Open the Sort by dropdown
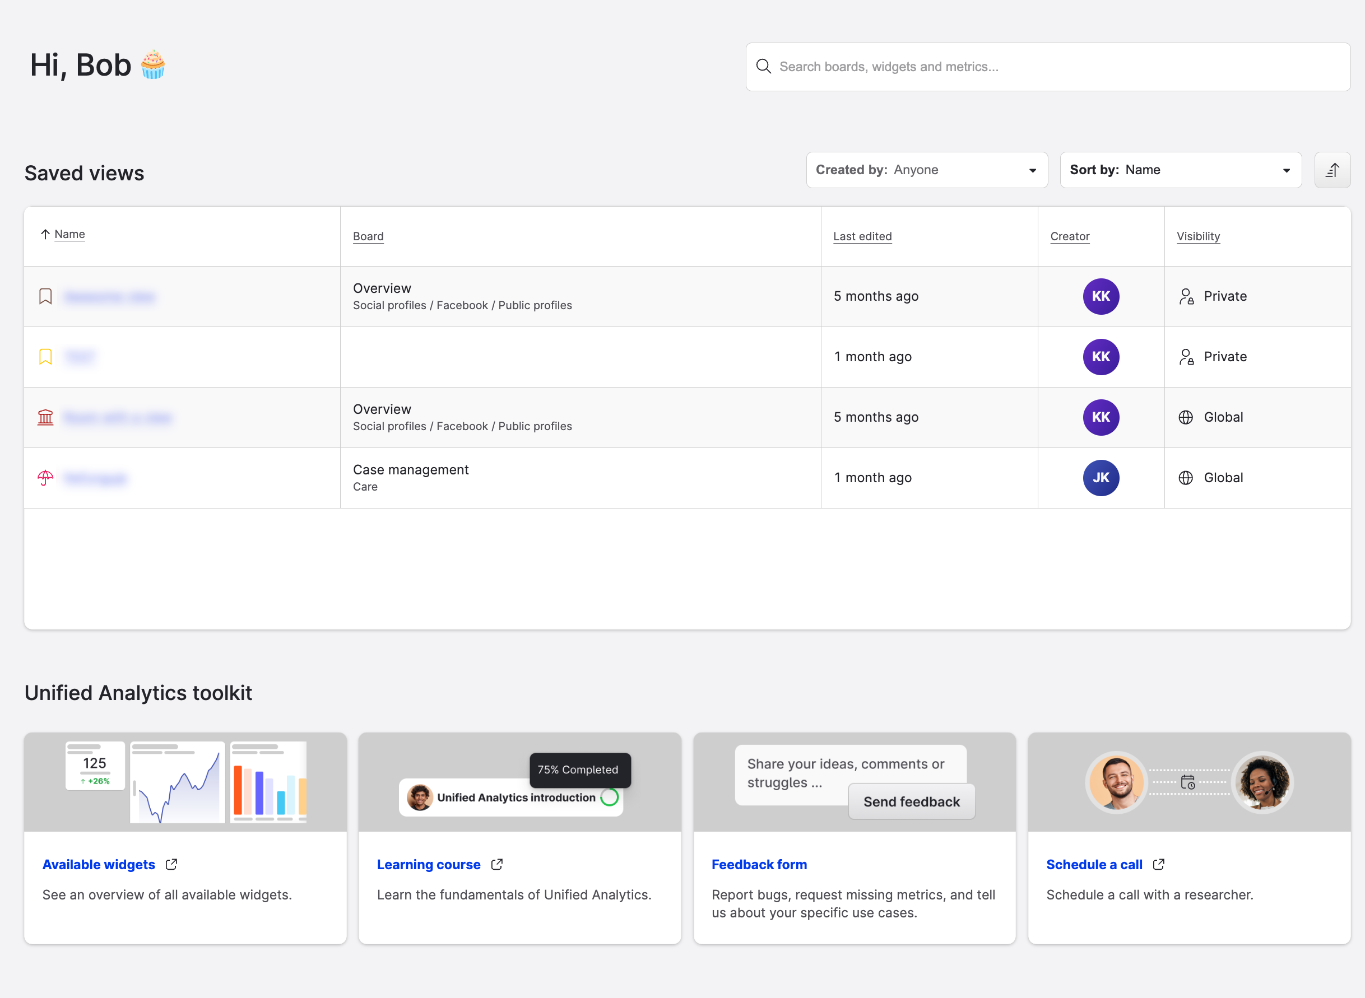This screenshot has width=1365, height=998. coord(1180,170)
